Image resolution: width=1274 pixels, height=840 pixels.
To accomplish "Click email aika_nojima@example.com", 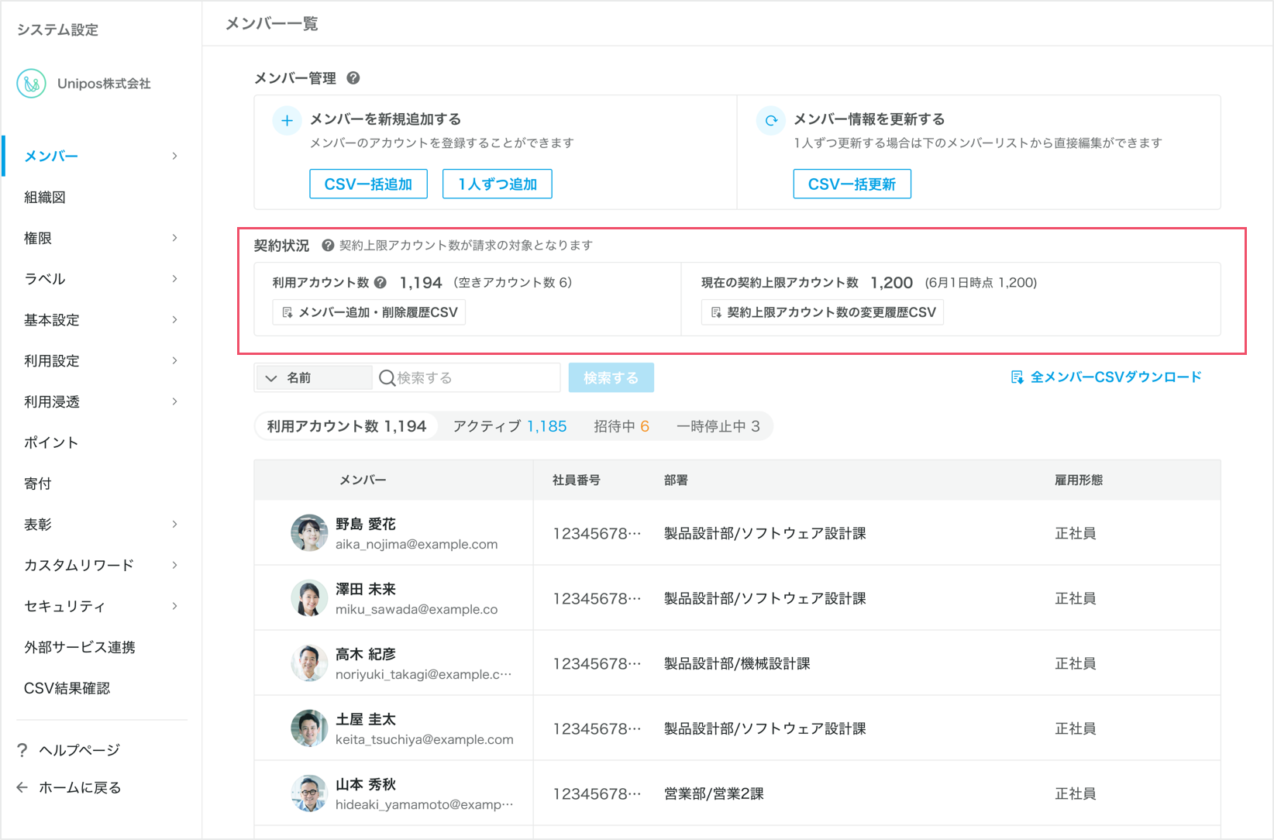I will (x=416, y=544).
